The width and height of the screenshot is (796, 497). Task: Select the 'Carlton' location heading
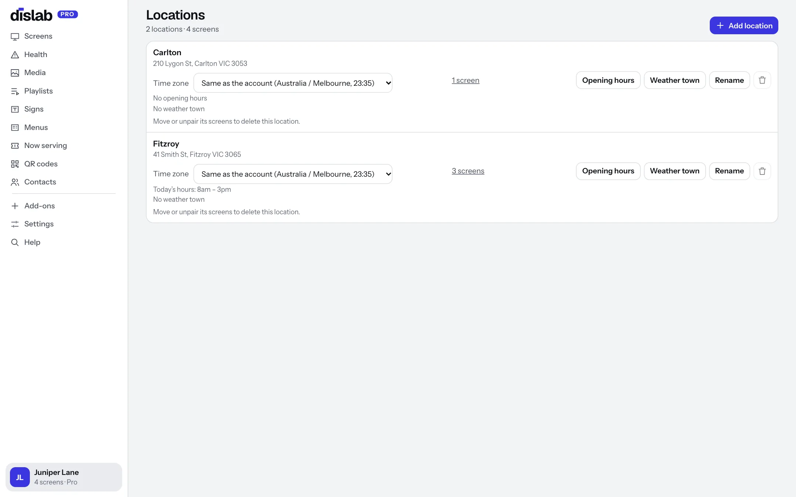pyautogui.click(x=167, y=52)
